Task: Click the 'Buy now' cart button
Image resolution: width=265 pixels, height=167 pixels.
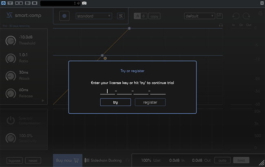Action: tap(68, 160)
